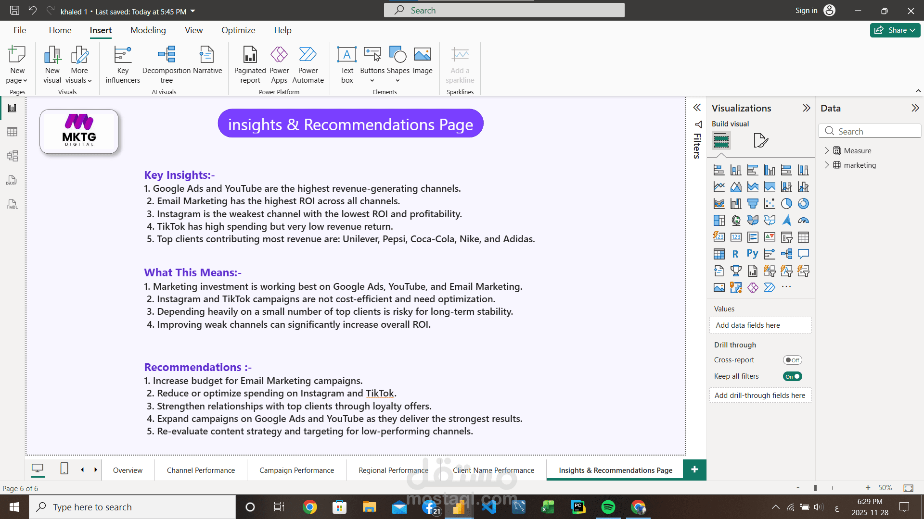The image size is (924, 519).
Task: Switch to Table view in left sidebar
Action: click(x=12, y=132)
